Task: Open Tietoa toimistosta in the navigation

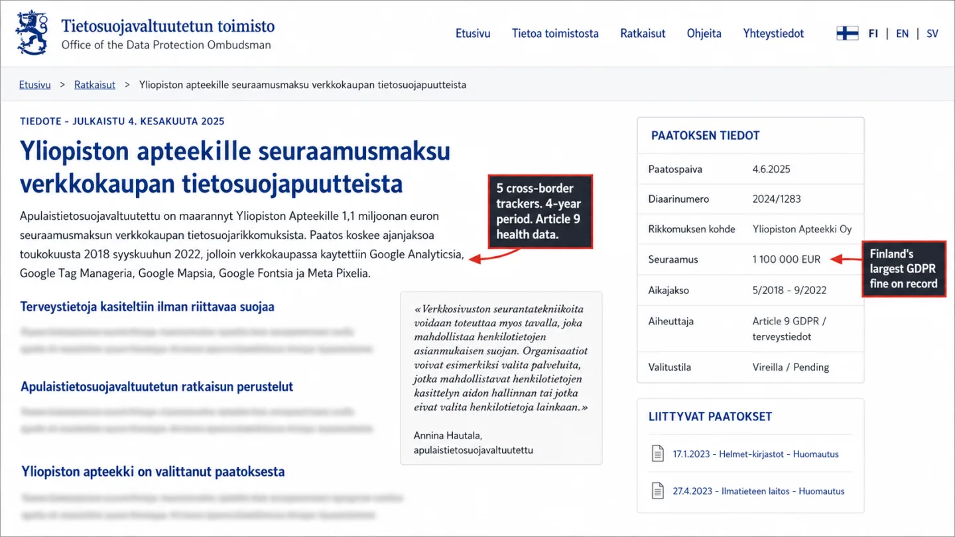Action: click(x=555, y=33)
